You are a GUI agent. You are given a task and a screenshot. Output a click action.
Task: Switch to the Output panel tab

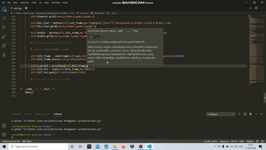28,114
